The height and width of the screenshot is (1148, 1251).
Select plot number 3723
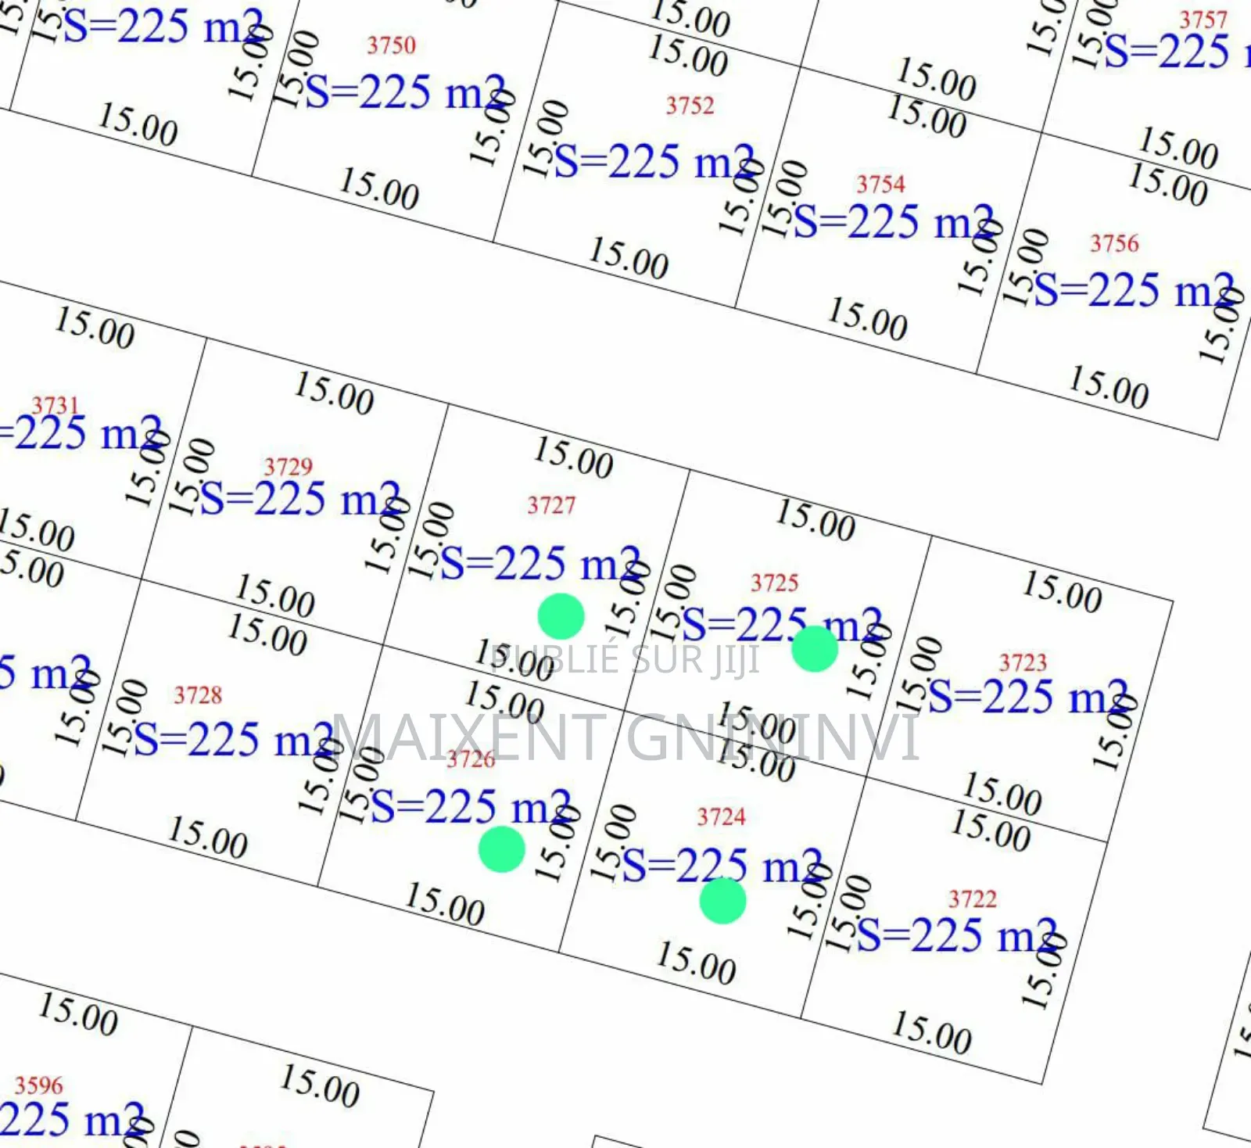(x=1022, y=663)
